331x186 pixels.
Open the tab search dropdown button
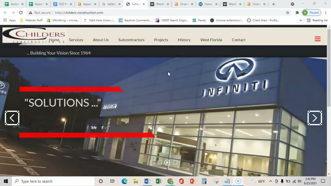tap(292, 4)
